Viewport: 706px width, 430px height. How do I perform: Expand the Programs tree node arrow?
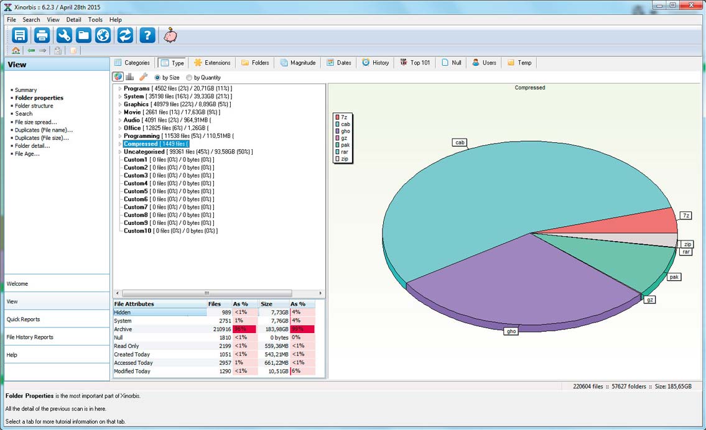pyautogui.click(x=120, y=89)
